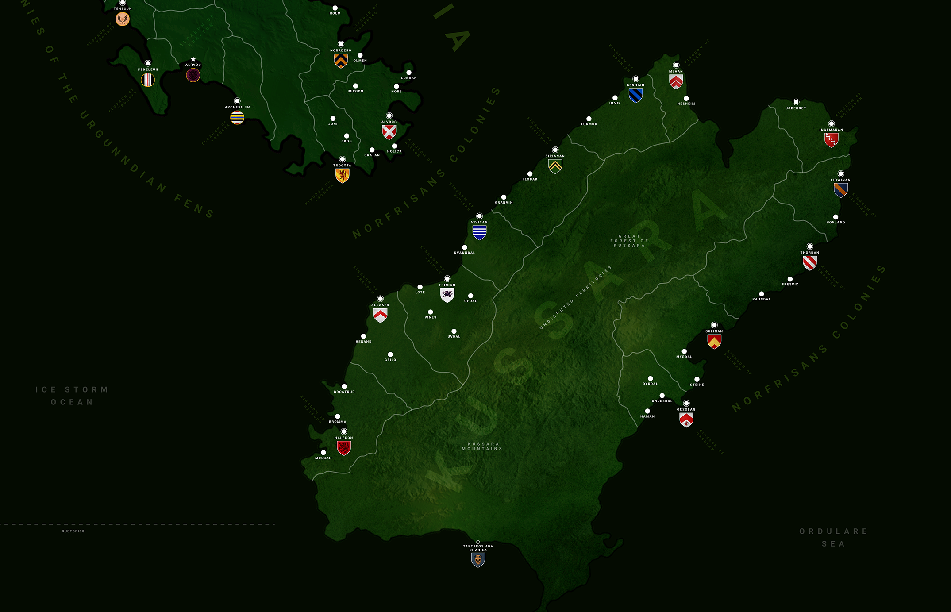
Task: Select the Lidwinan diagonal band shield
Action: pyautogui.click(x=840, y=190)
